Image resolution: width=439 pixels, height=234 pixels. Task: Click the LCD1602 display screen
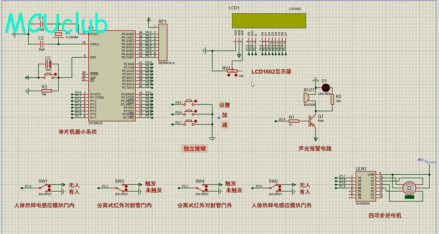coord(268,19)
